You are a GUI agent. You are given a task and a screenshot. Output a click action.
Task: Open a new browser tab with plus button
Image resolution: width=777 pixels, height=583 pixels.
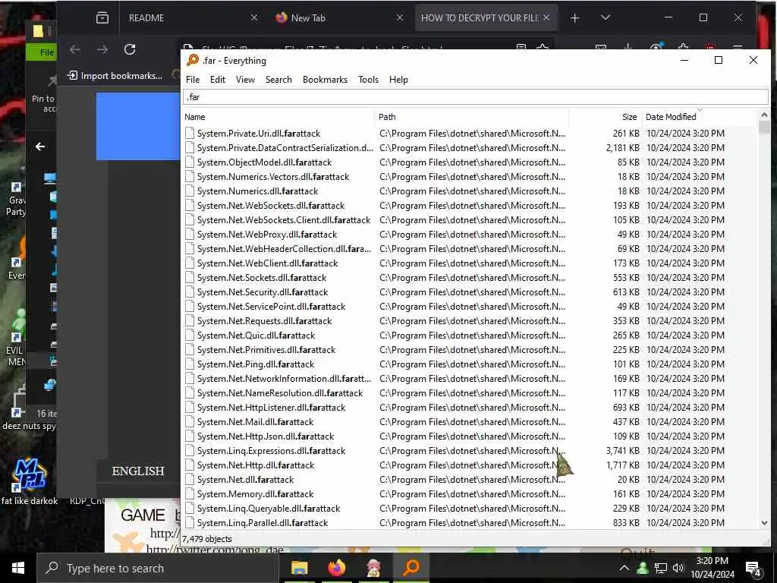[575, 18]
